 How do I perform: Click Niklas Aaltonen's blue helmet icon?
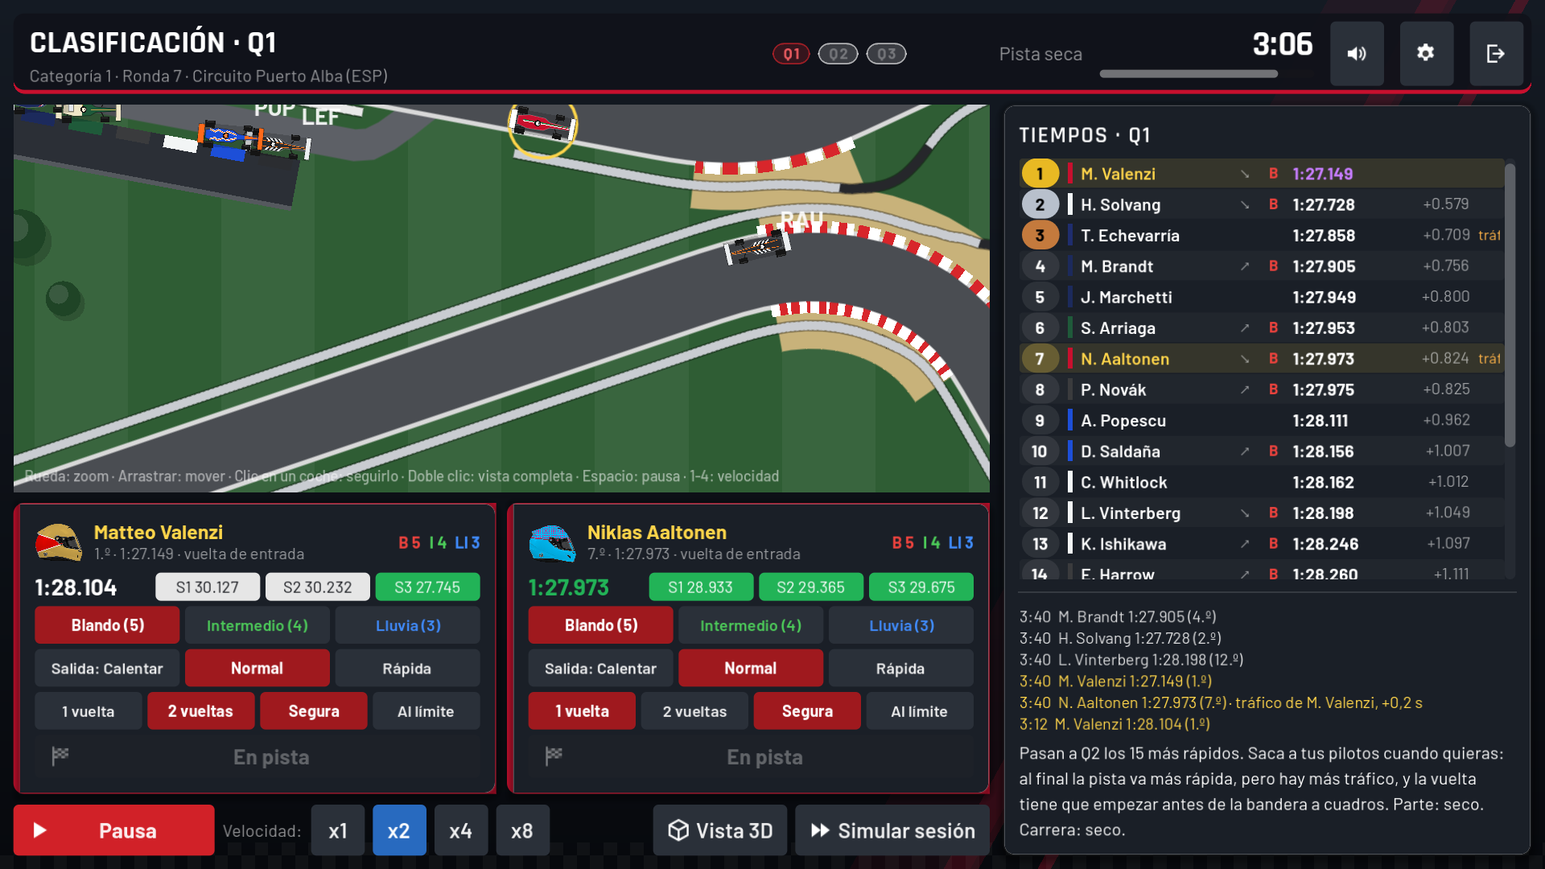(x=552, y=542)
